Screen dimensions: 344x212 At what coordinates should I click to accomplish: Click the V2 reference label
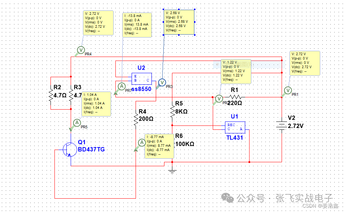point(292,118)
